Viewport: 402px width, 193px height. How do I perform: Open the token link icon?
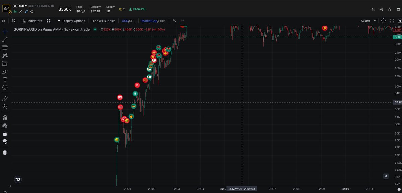click(x=21, y=12)
